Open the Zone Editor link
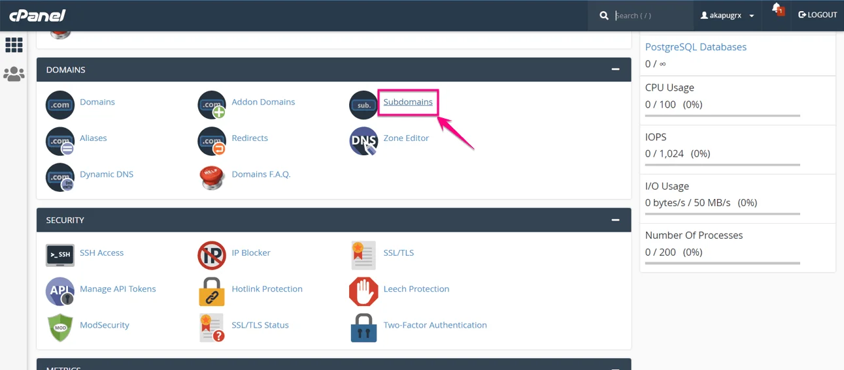Screen dimensions: 844x370 click(x=406, y=138)
